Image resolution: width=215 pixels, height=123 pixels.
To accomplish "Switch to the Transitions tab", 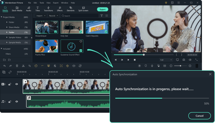I will pyautogui.click(x=48, y=9).
